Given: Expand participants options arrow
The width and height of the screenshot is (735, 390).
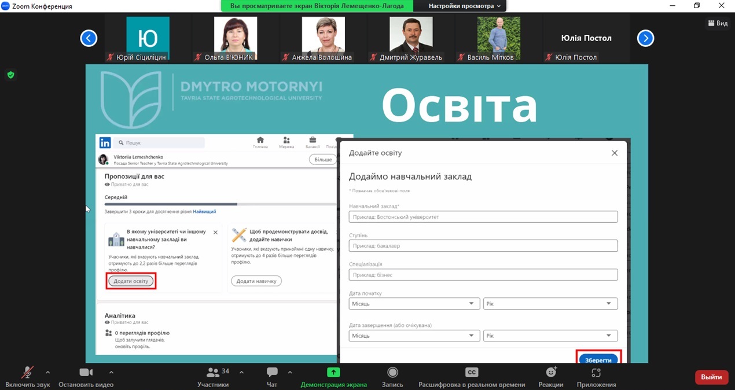Looking at the screenshot, I should click(x=241, y=372).
